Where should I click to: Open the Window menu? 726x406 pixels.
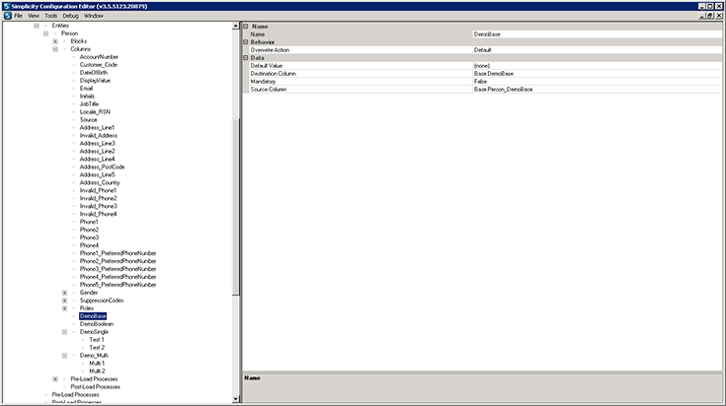(x=94, y=16)
